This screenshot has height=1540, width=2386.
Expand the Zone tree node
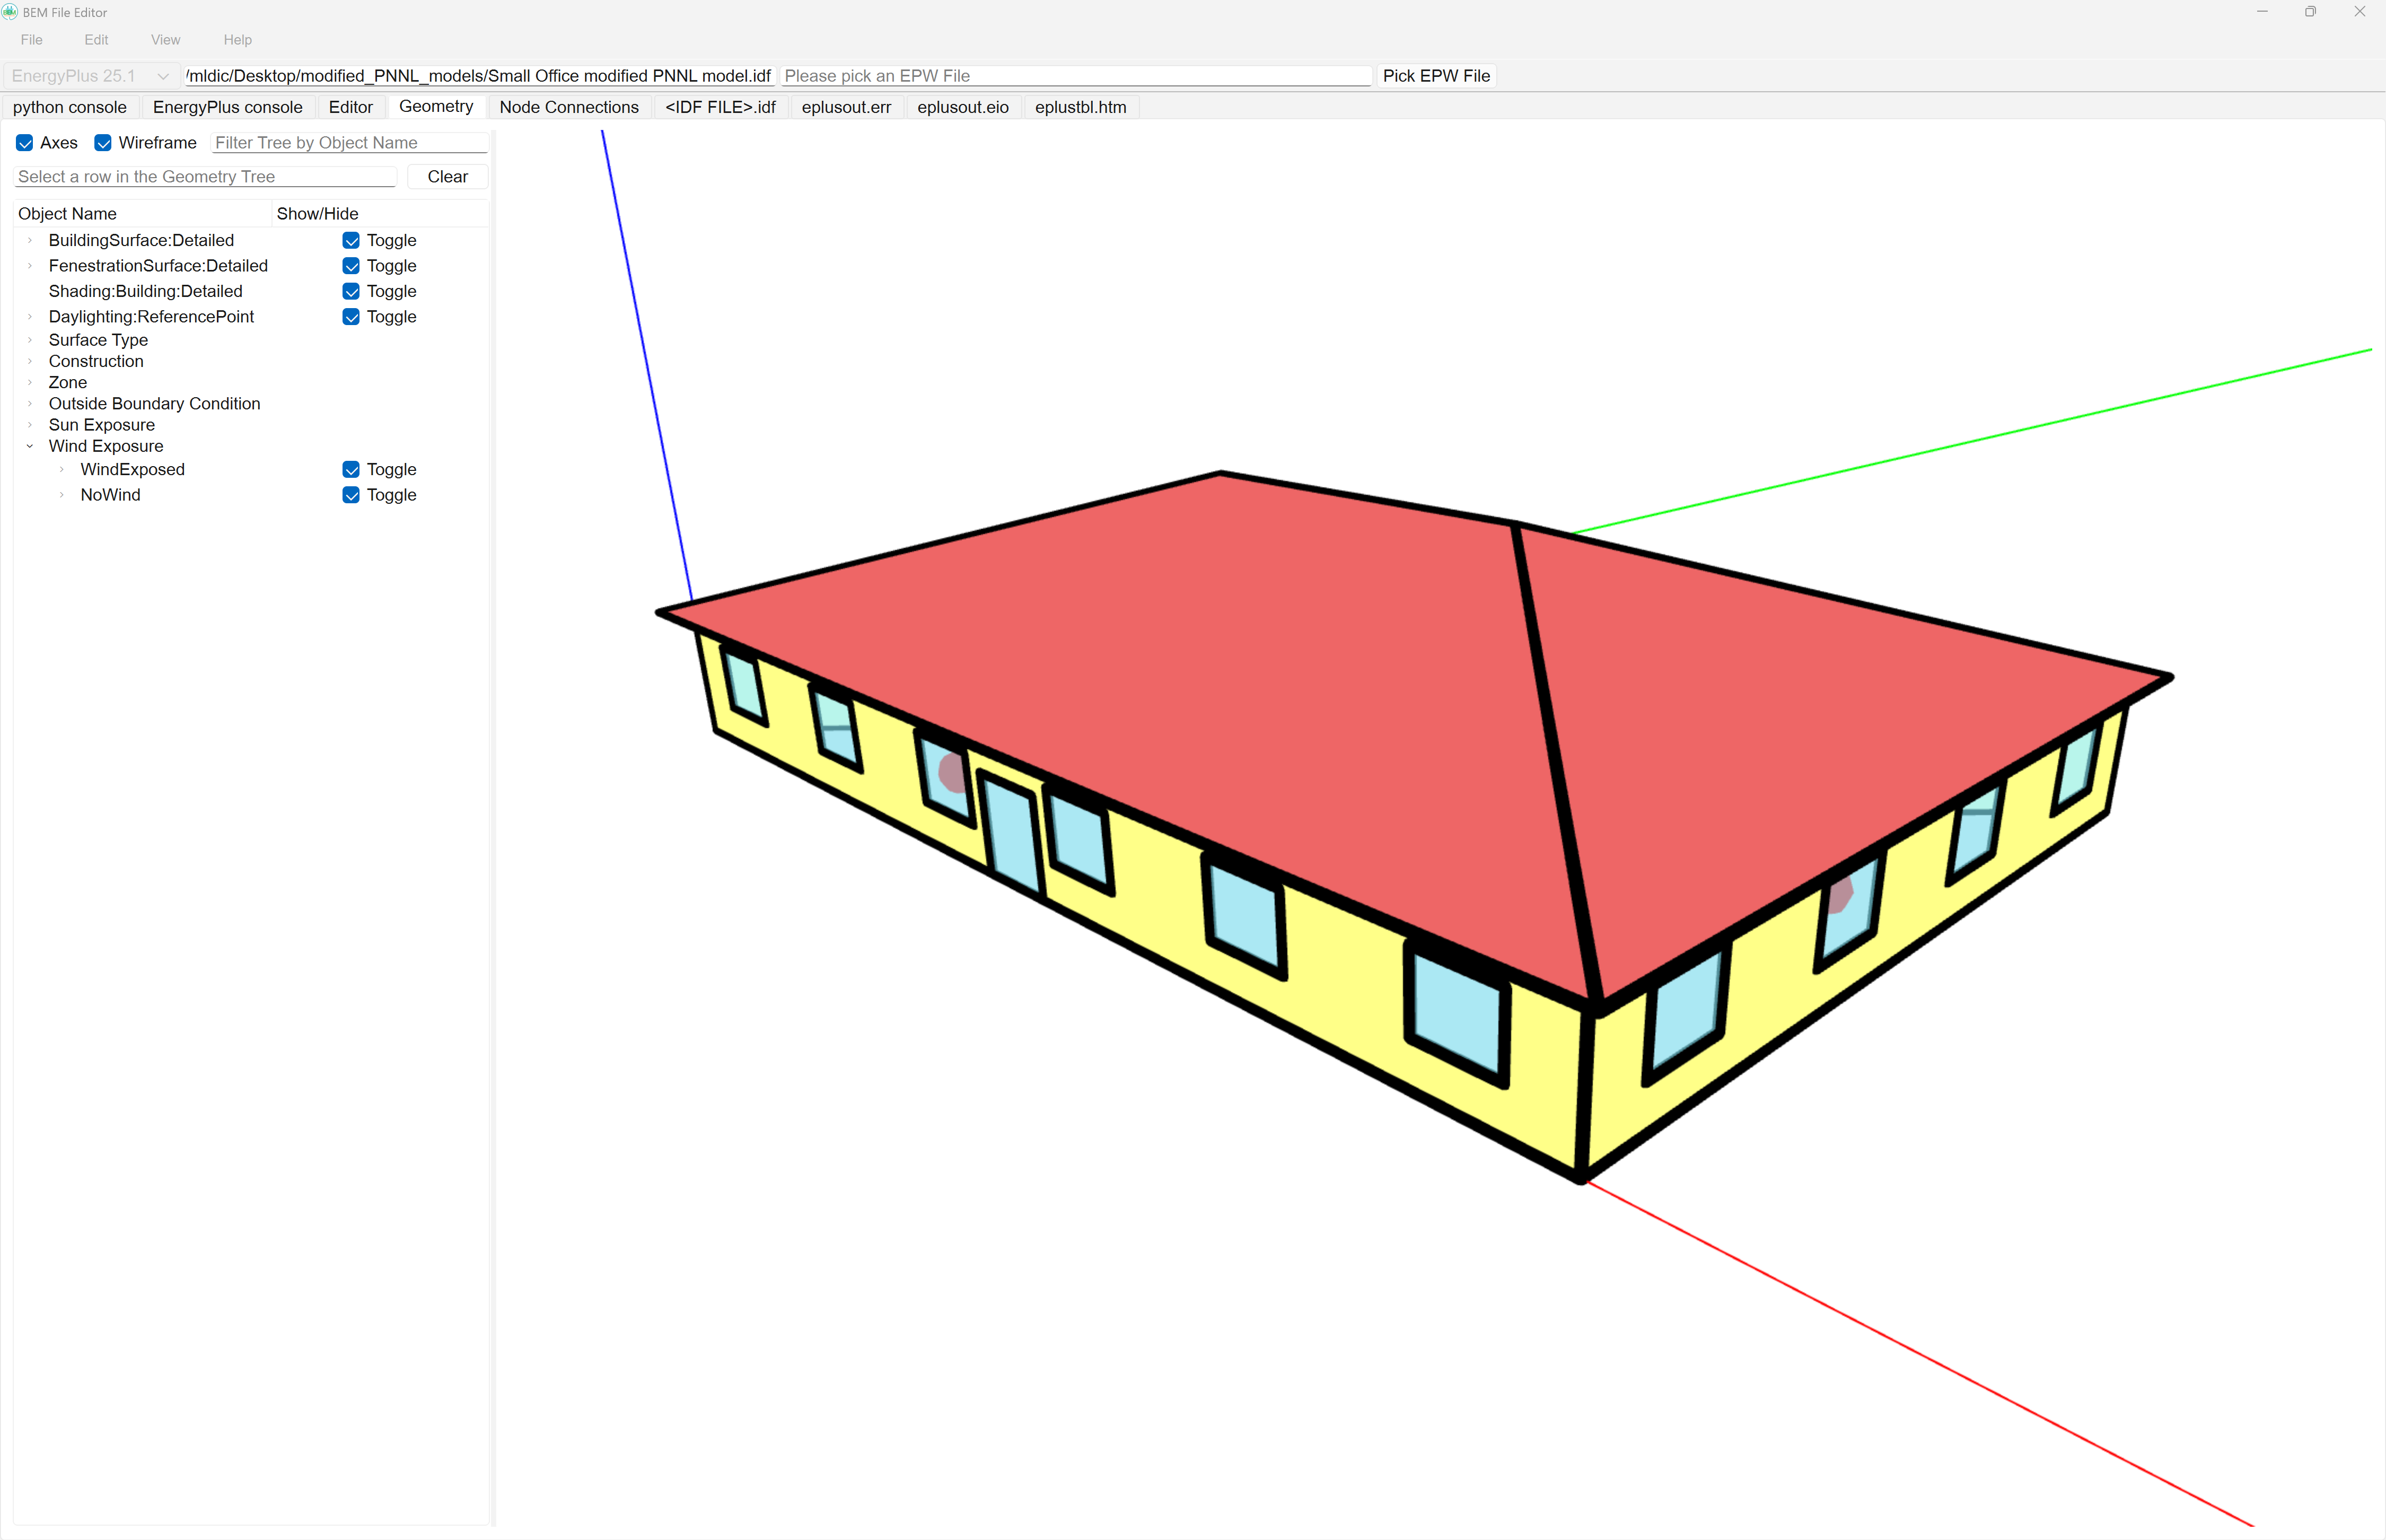click(30, 383)
